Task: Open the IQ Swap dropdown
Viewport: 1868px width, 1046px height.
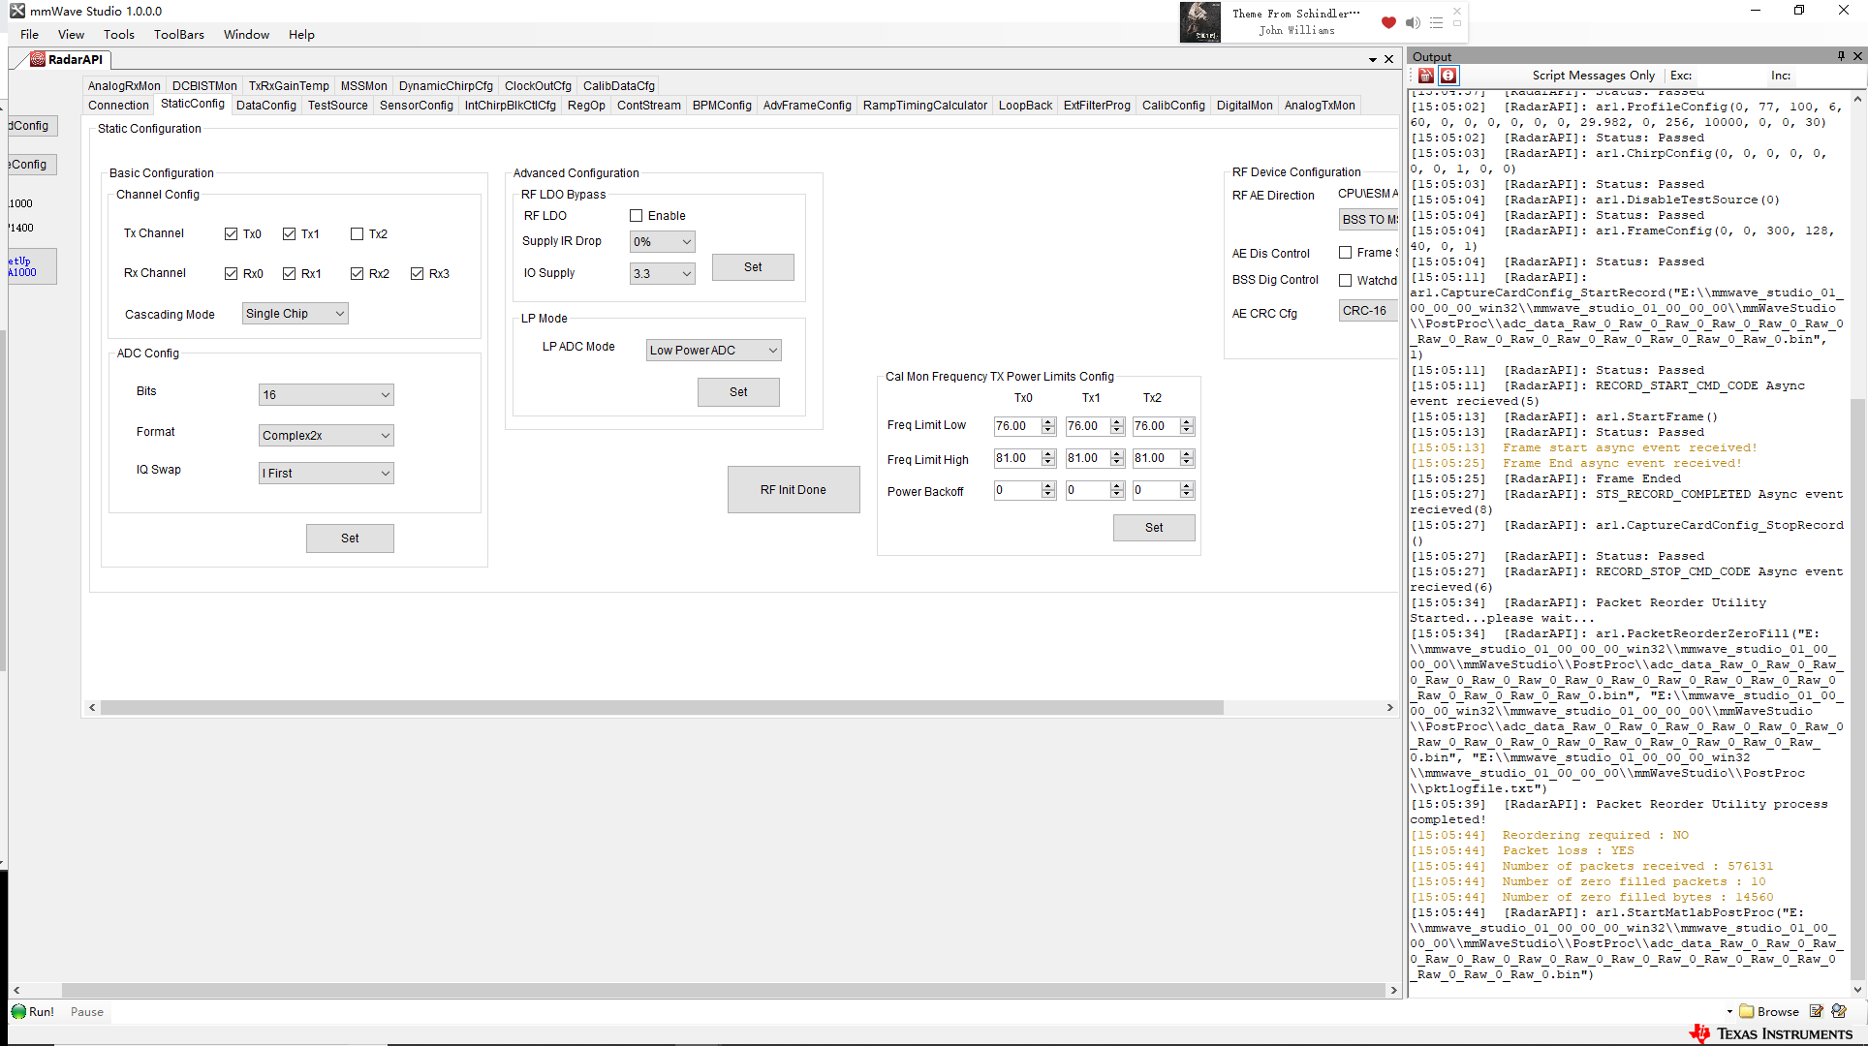Action: click(326, 473)
